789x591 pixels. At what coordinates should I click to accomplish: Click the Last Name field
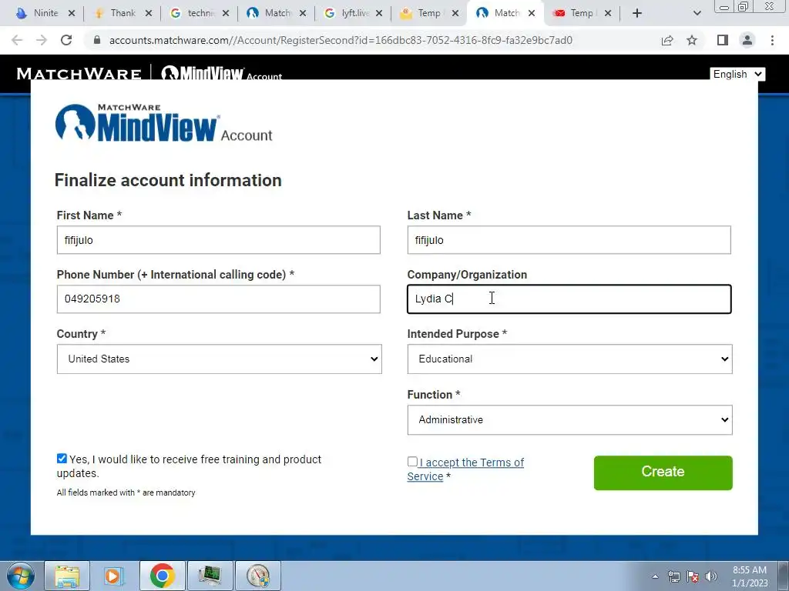[x=569, y=240]
